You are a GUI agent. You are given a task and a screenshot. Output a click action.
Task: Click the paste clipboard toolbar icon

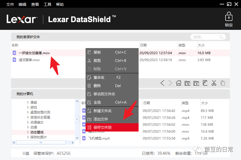tap(223, 83)
